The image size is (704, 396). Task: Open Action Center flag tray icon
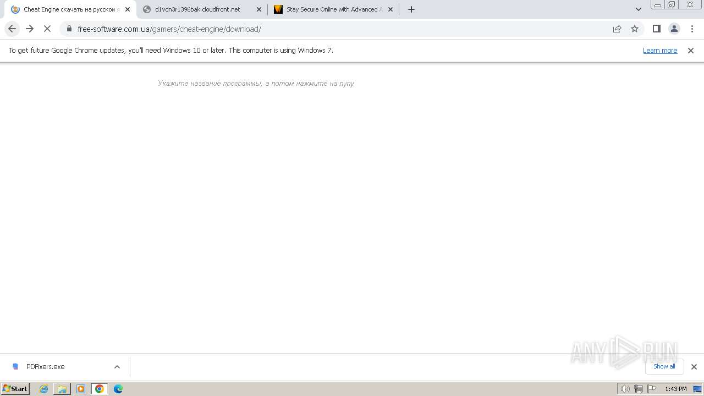[652, 389]
